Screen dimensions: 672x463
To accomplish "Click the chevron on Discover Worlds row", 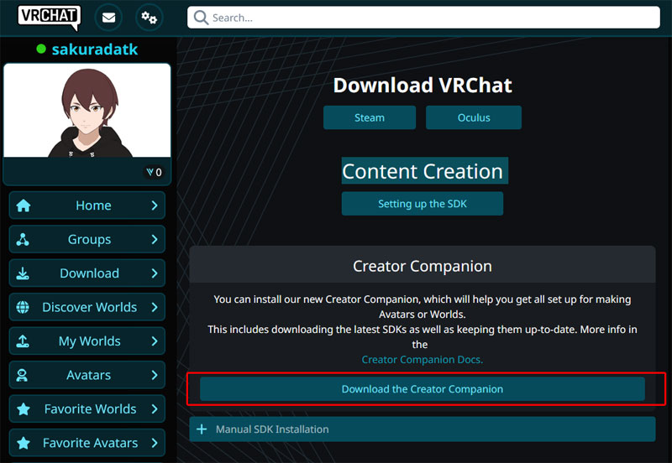I will (155, 307).
